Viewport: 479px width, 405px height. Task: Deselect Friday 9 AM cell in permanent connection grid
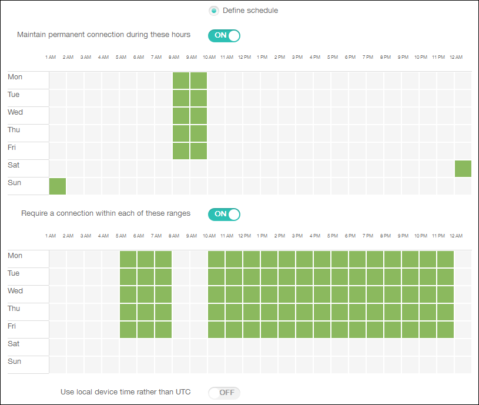(199, 151)
